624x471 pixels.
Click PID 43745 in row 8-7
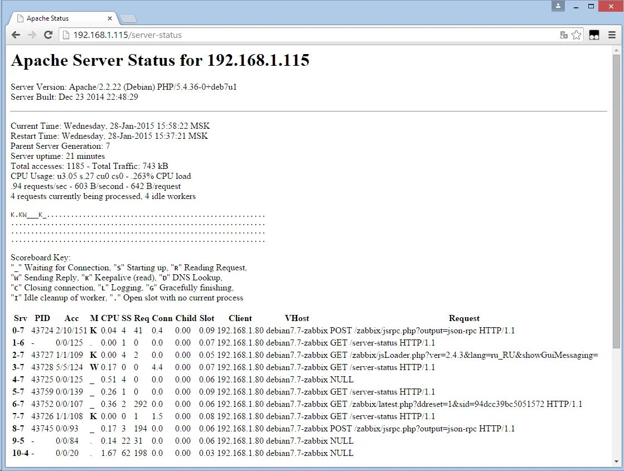(x=42, y=429)
